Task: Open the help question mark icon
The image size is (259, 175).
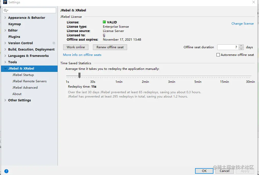Action: (x=6, y=171)
